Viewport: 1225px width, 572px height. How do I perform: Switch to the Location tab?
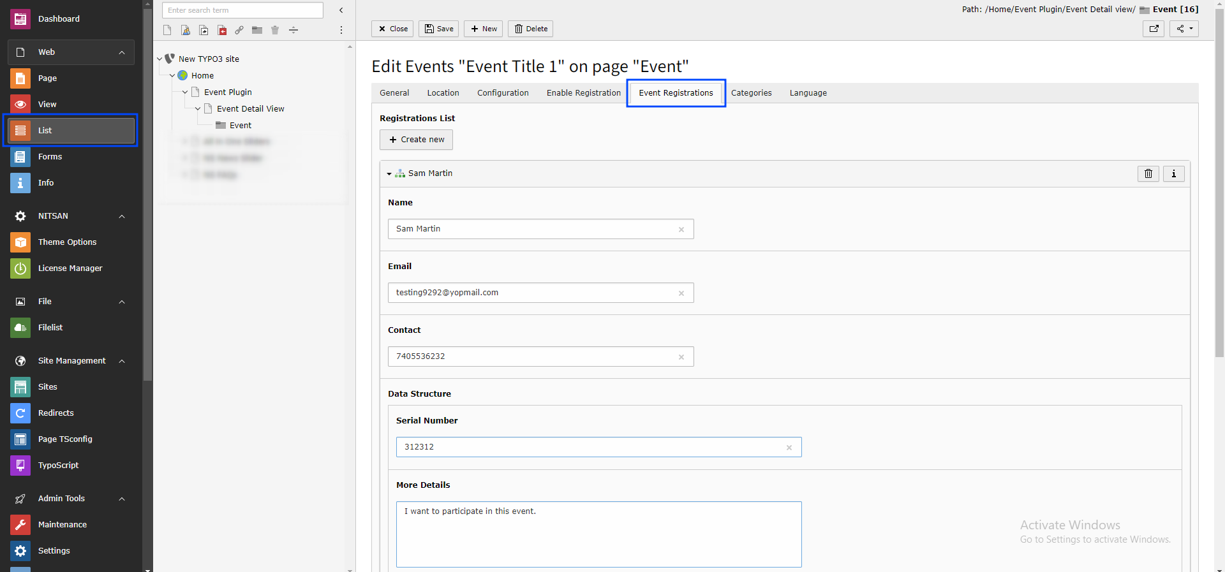point(443,93)
